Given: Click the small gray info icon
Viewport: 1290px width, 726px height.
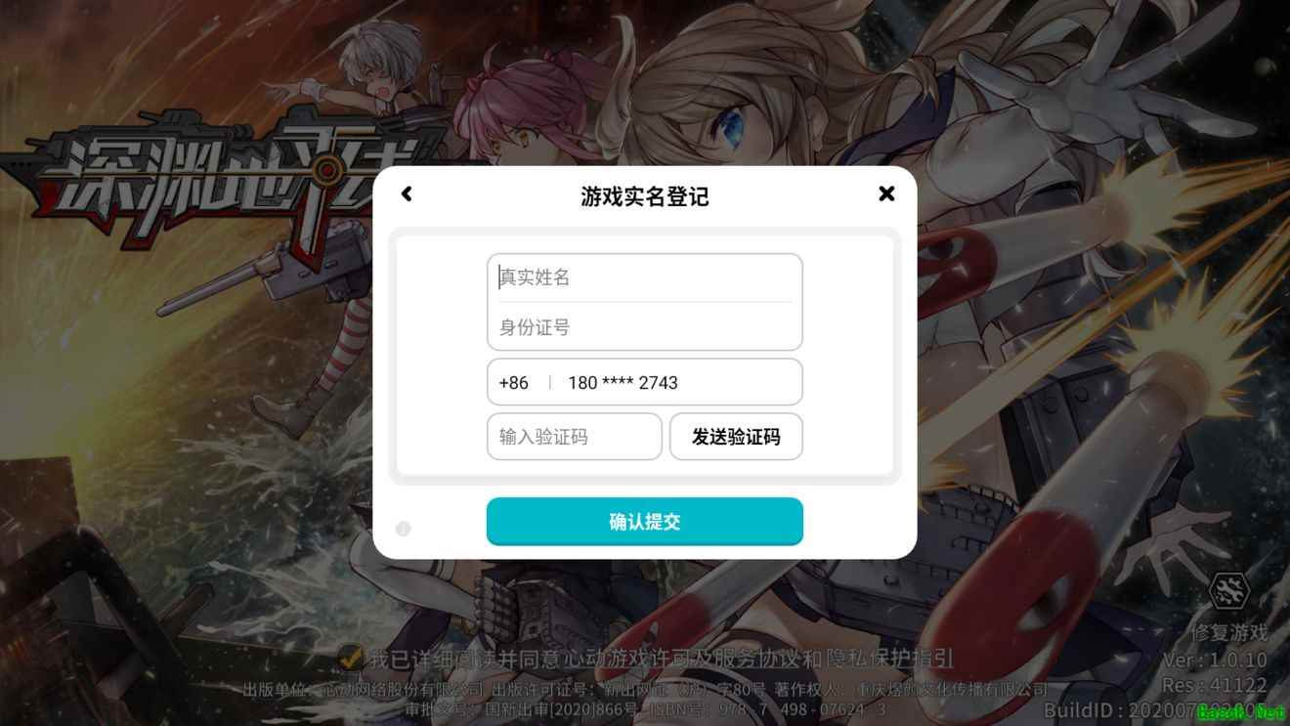Looking at the screenshot, I should tap(404, 529).
